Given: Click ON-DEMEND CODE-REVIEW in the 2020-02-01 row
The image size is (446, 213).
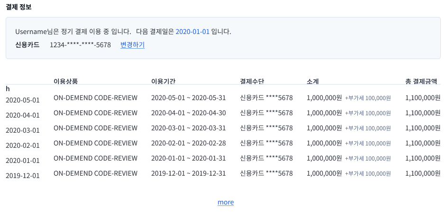Looking at the screenshot, I should (96, 143).
